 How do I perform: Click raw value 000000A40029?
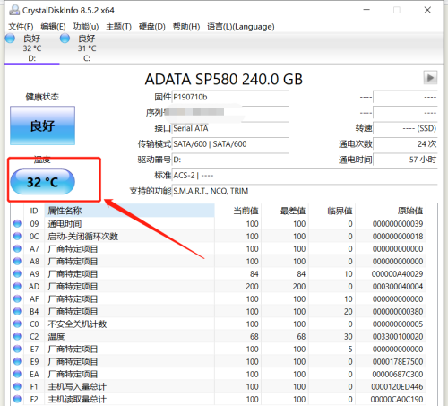[x=397, y=274]
